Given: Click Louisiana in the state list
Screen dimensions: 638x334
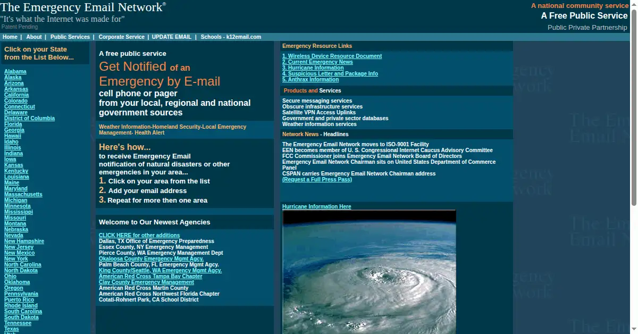Looking at the screenshot, I should click(16, 177).
